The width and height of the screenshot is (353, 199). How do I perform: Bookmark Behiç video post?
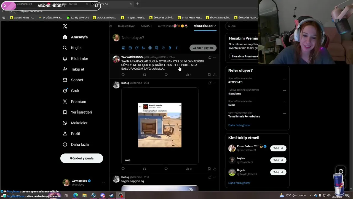(x=209, y=169)
